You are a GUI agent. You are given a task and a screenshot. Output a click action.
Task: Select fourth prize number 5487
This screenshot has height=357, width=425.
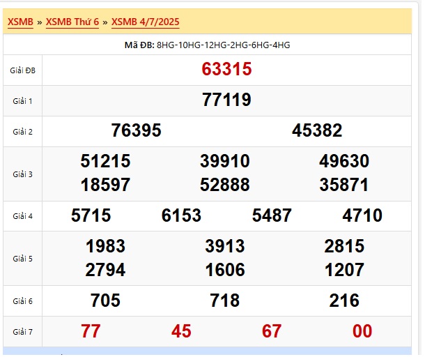click(x=272, y=215)
